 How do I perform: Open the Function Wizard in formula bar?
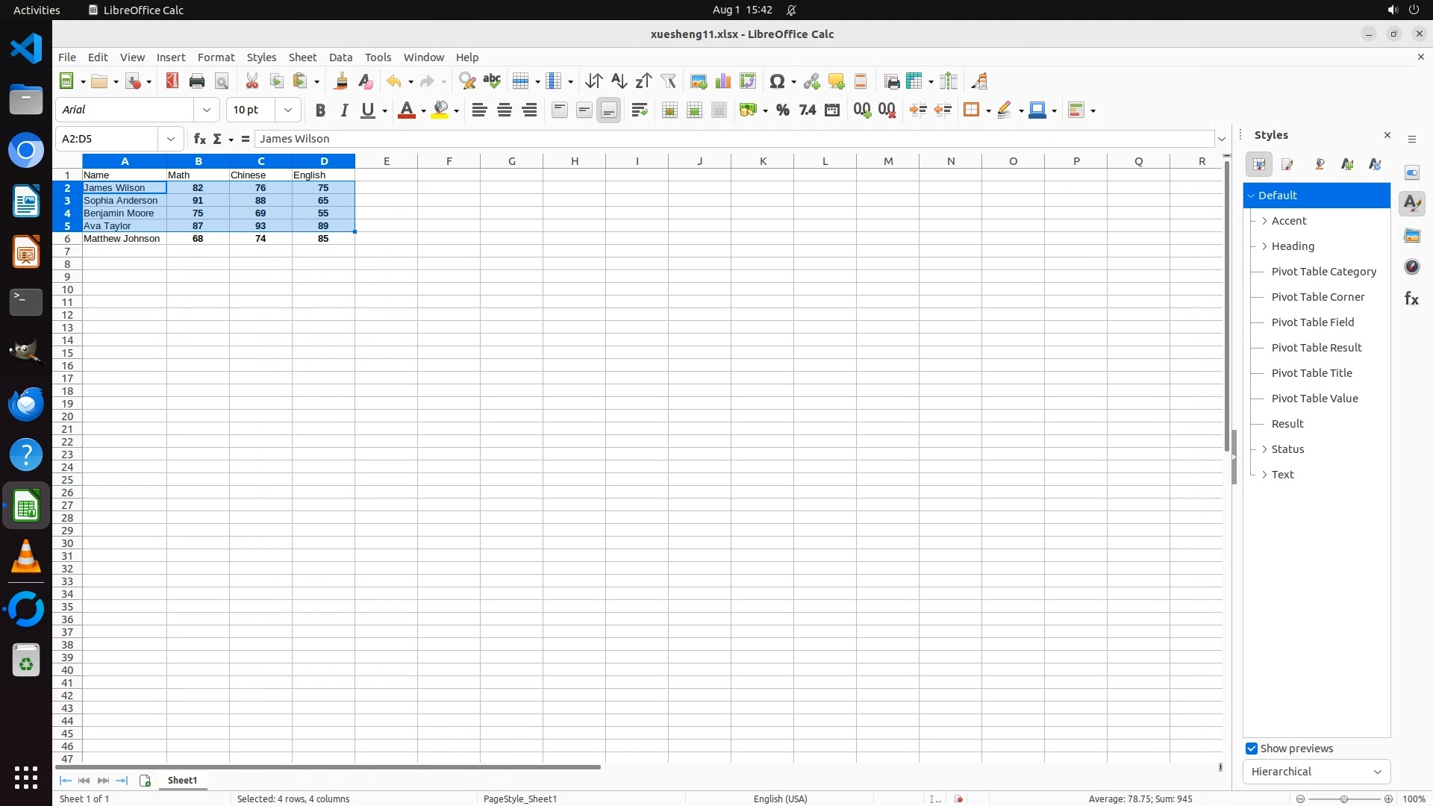199,139
